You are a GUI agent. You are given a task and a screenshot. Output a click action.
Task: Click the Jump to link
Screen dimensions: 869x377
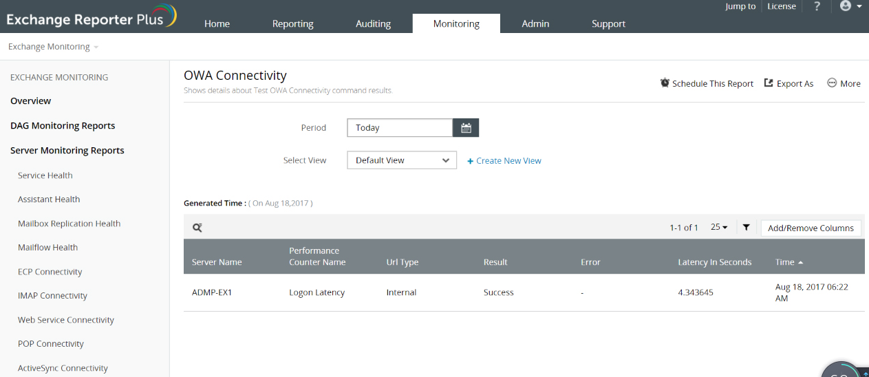tap(740, 6)
